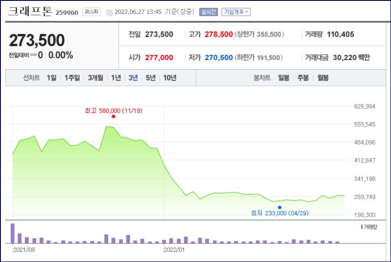Viewport: 391px width, 262px height.
Task: Click the 시가 277,000 value
Action: (x=159, y=58)
